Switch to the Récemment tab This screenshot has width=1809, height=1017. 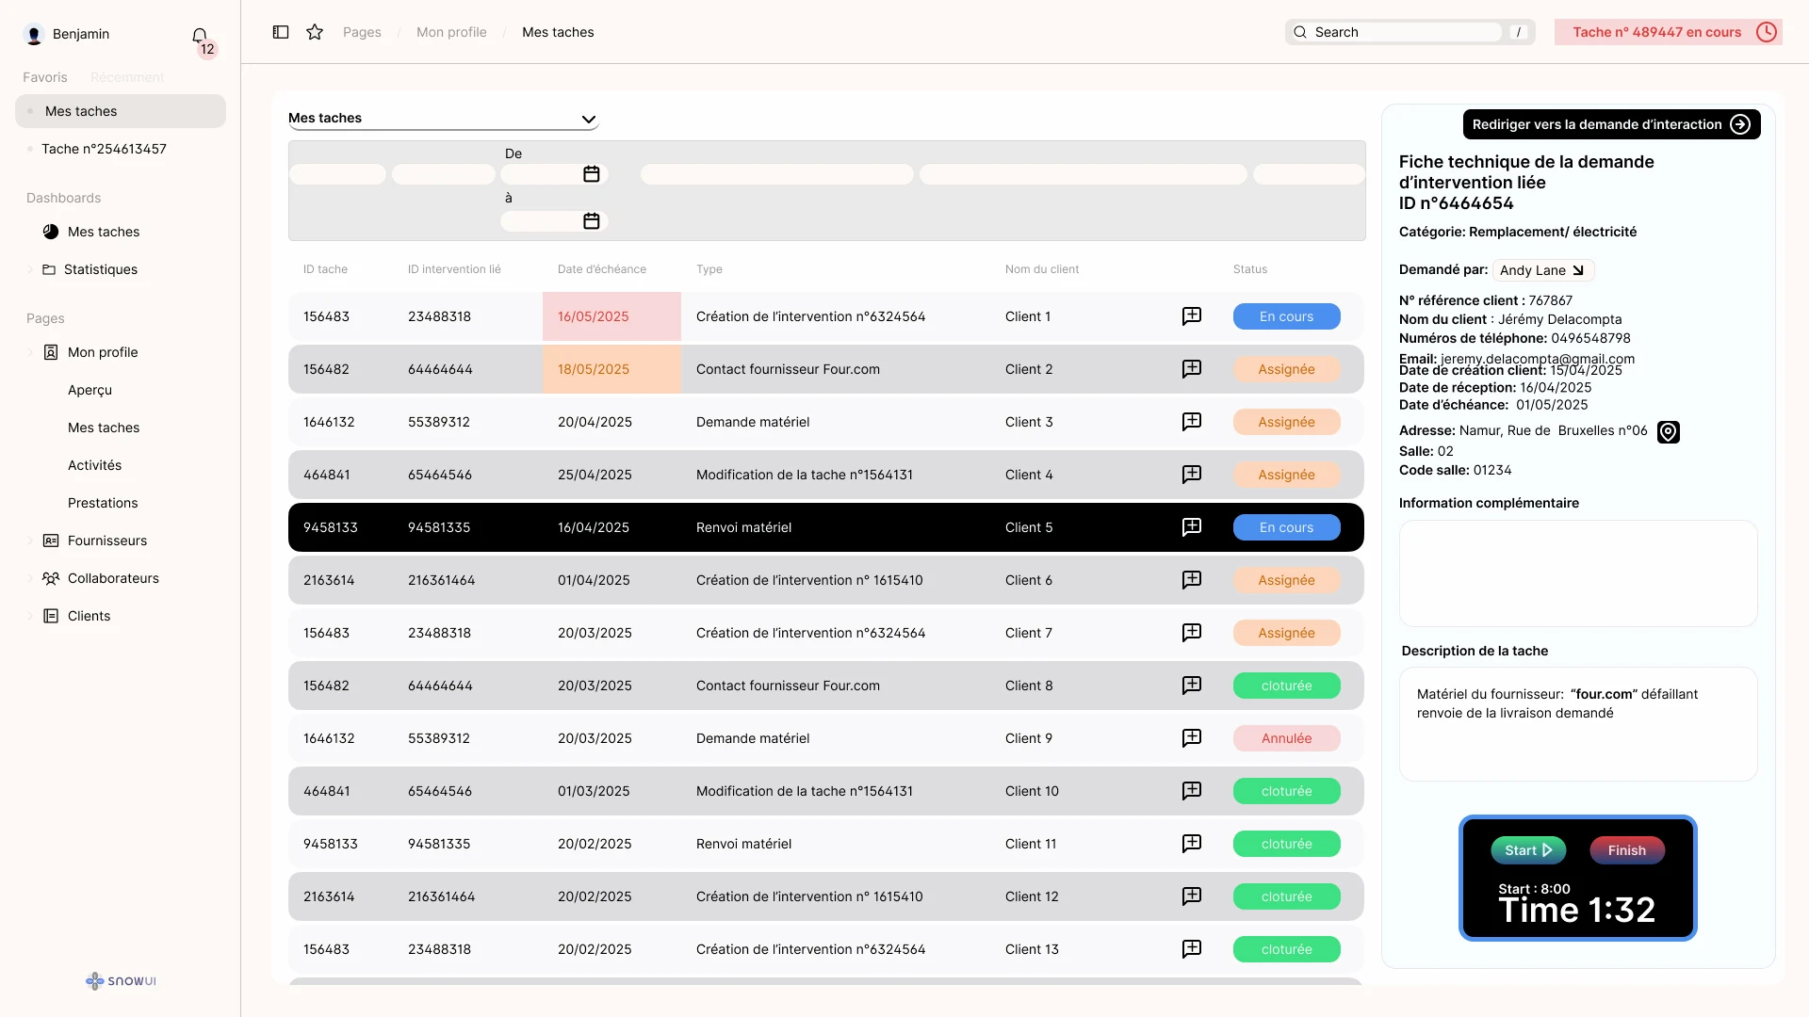pyautogui.click(x=127, y=77)
